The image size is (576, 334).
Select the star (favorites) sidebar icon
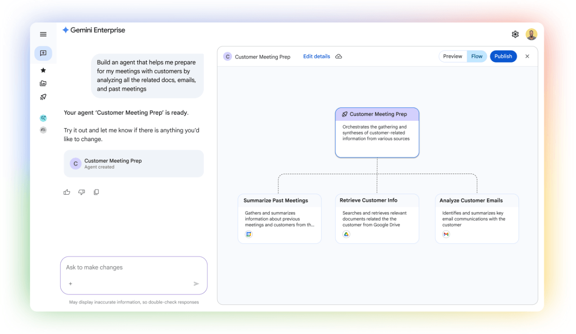(x=43, y=70)
